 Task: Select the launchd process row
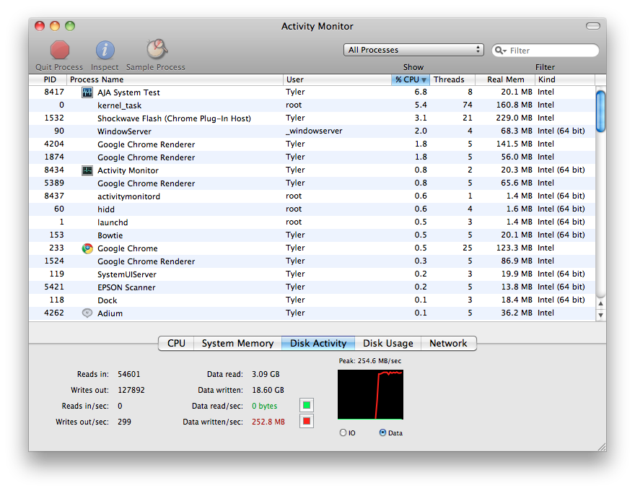(312, 222)
